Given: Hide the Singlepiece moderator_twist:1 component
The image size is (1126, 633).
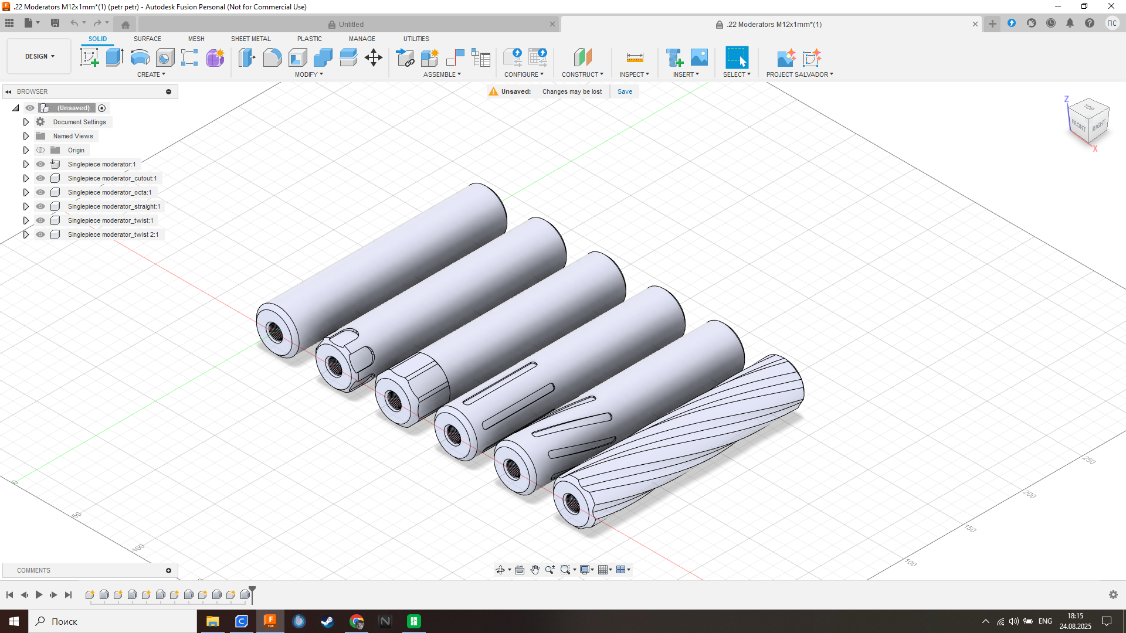Looking at the screenshot, I should 40,220.
